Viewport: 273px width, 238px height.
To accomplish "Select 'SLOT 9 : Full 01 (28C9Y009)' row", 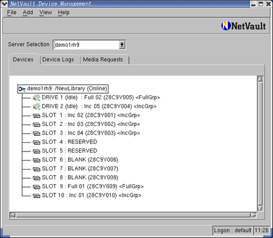I will pyautogui.click(x=89, y=187).
